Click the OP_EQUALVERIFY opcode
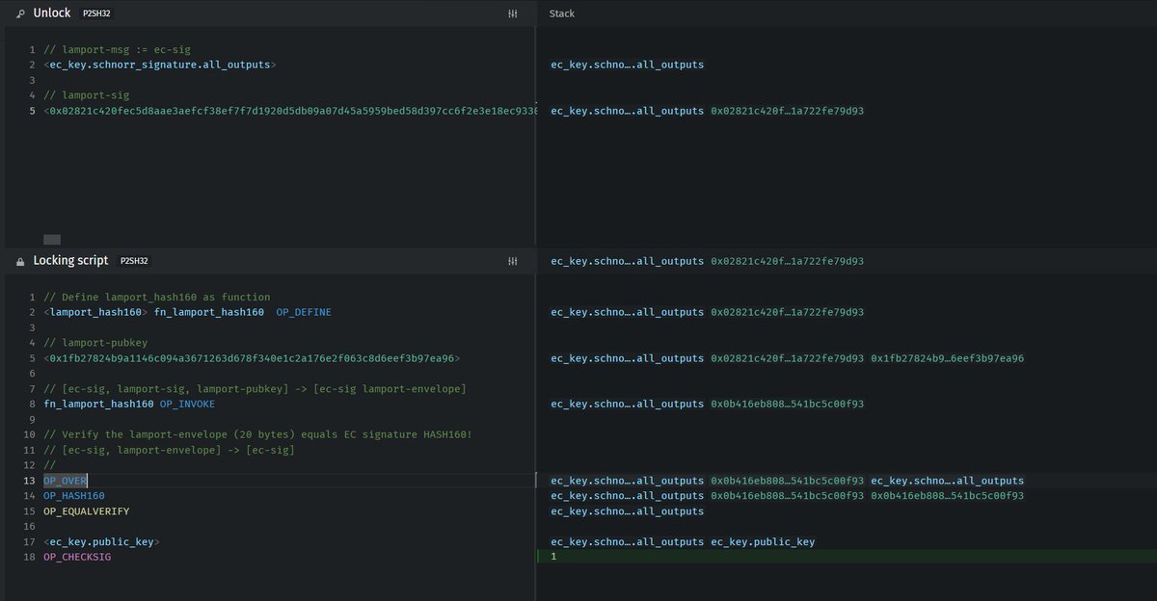 click(87, 510)
